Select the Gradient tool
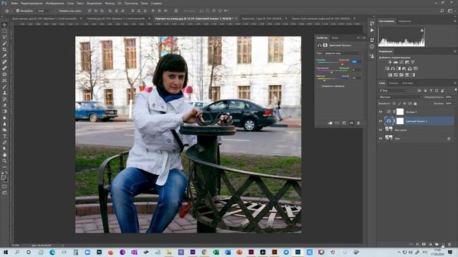 click(x=4, y=111)
